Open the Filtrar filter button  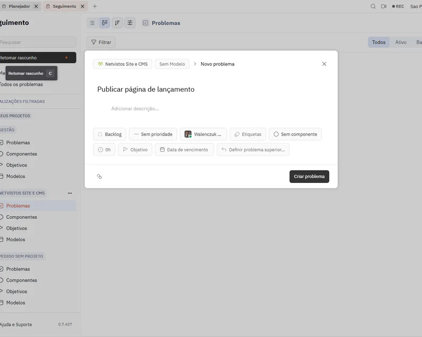[101, 42]
